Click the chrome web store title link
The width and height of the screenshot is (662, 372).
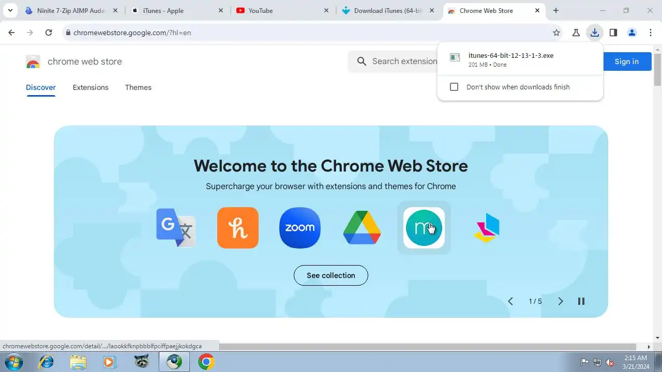click(x=85, y=61)
